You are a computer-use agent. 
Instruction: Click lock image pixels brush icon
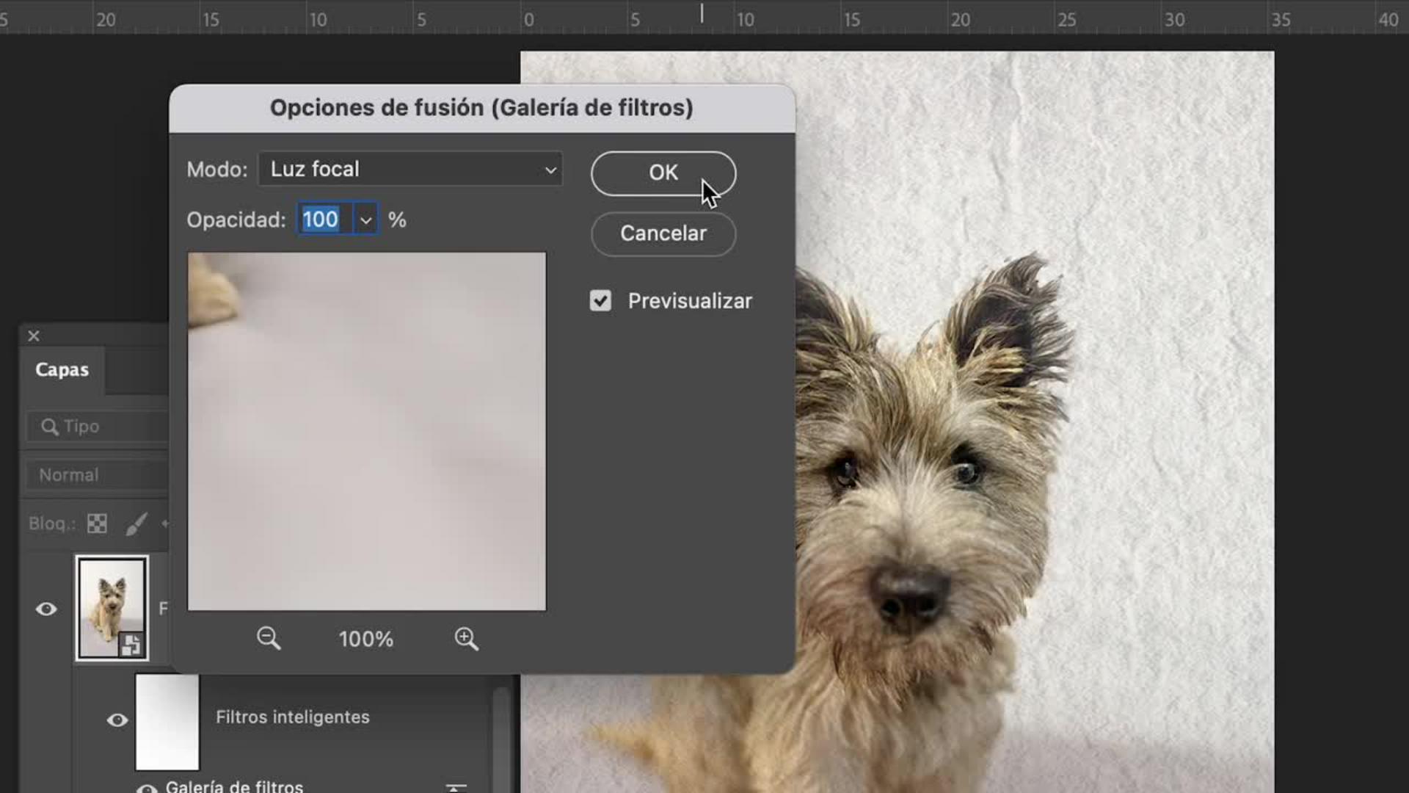coord(136,524)
